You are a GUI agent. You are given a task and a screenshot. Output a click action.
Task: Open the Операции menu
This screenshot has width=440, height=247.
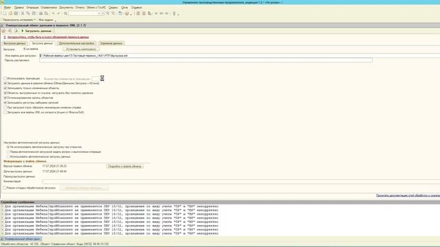point(32,8)
